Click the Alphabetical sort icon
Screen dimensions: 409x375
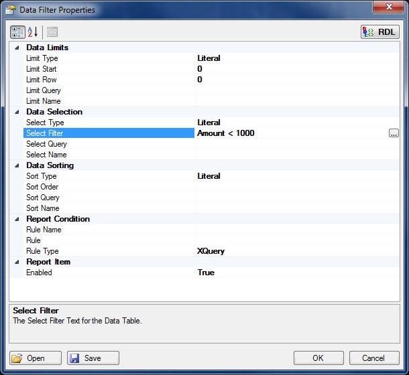point(32,31)
